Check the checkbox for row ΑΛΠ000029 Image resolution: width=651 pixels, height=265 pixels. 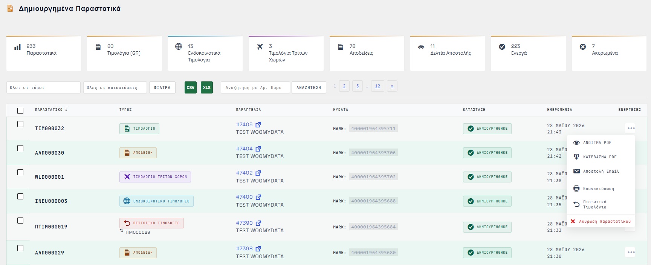[20, 248]
